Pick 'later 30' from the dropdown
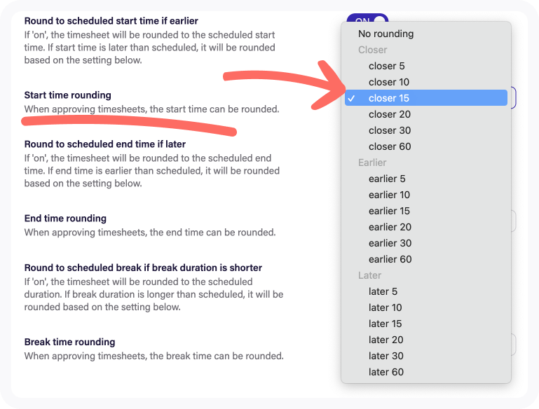 tap(386, 356)
